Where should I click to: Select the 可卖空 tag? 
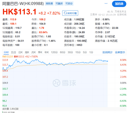pyautogui.click(x=69, y=4)
